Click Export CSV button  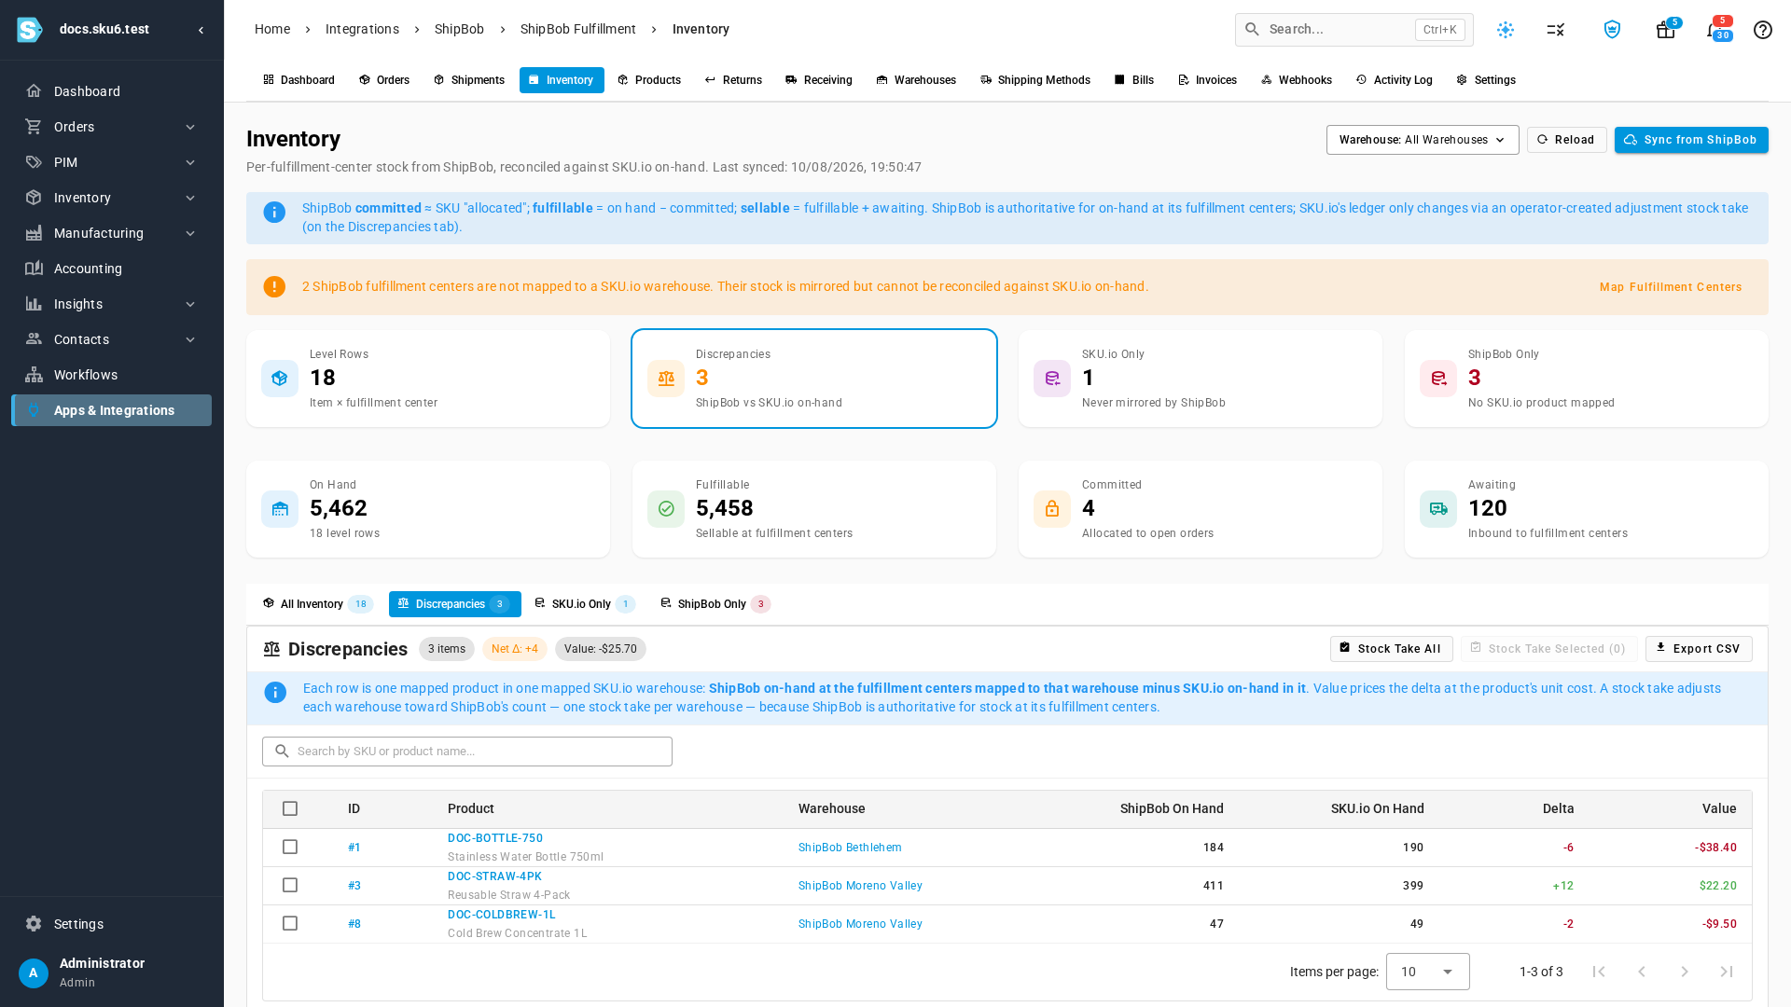(1699, 649)
